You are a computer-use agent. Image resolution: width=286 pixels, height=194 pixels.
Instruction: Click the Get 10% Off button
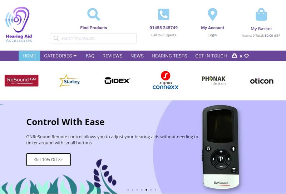click(x=48, y=160)
